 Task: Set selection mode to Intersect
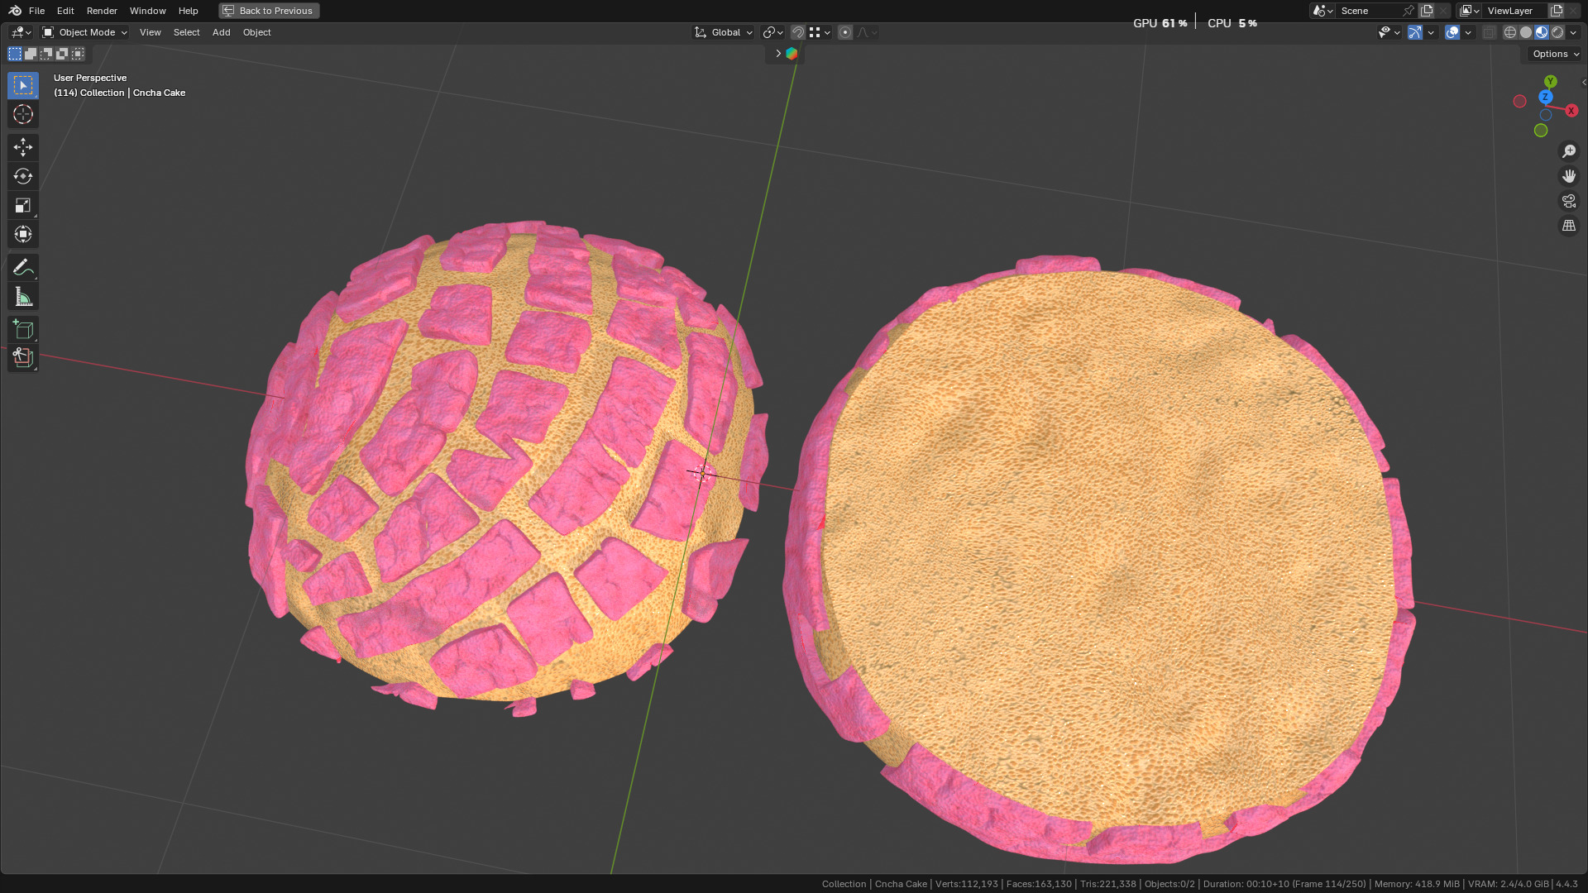click(78, 54)
